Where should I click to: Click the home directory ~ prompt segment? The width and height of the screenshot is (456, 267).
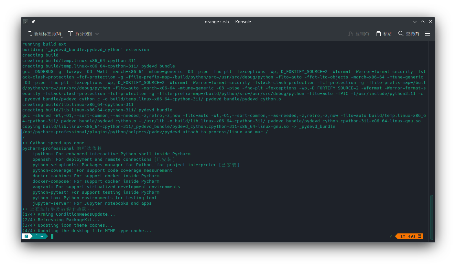coord(42,236)
